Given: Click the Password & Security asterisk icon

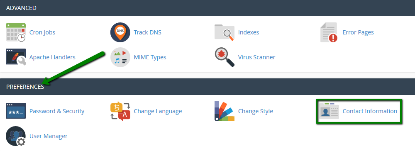Looking at the screenshot, I should click(x=16, y=111).
